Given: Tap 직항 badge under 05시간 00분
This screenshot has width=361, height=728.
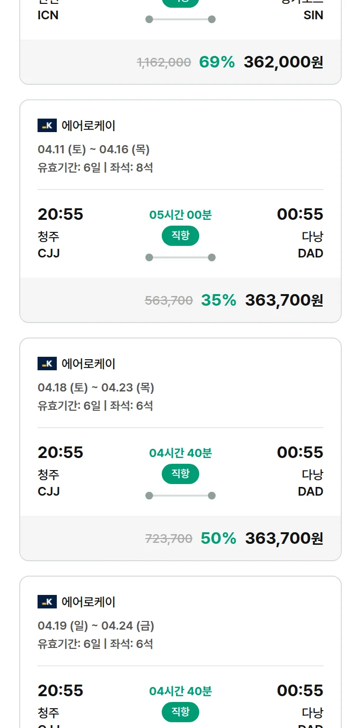Looking at the screenshot, I should tap(180, 236).
